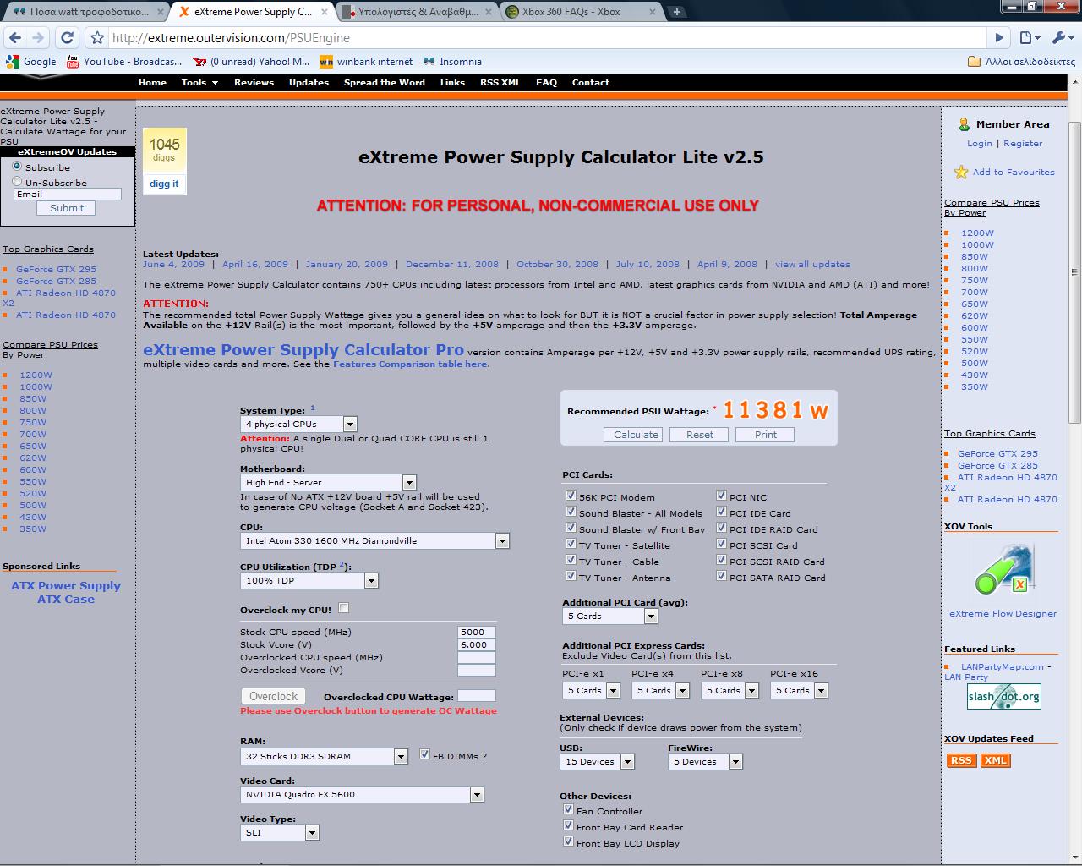Expand the Motherboard dropdown

click(328, 482)
